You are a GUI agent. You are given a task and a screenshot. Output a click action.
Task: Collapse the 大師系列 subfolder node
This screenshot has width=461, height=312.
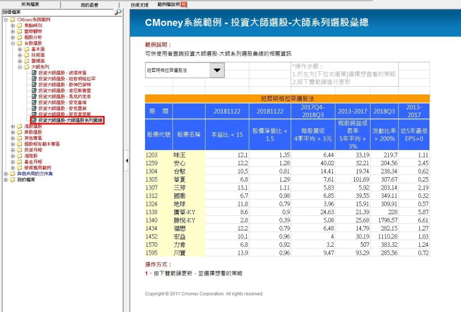point(20,67)
